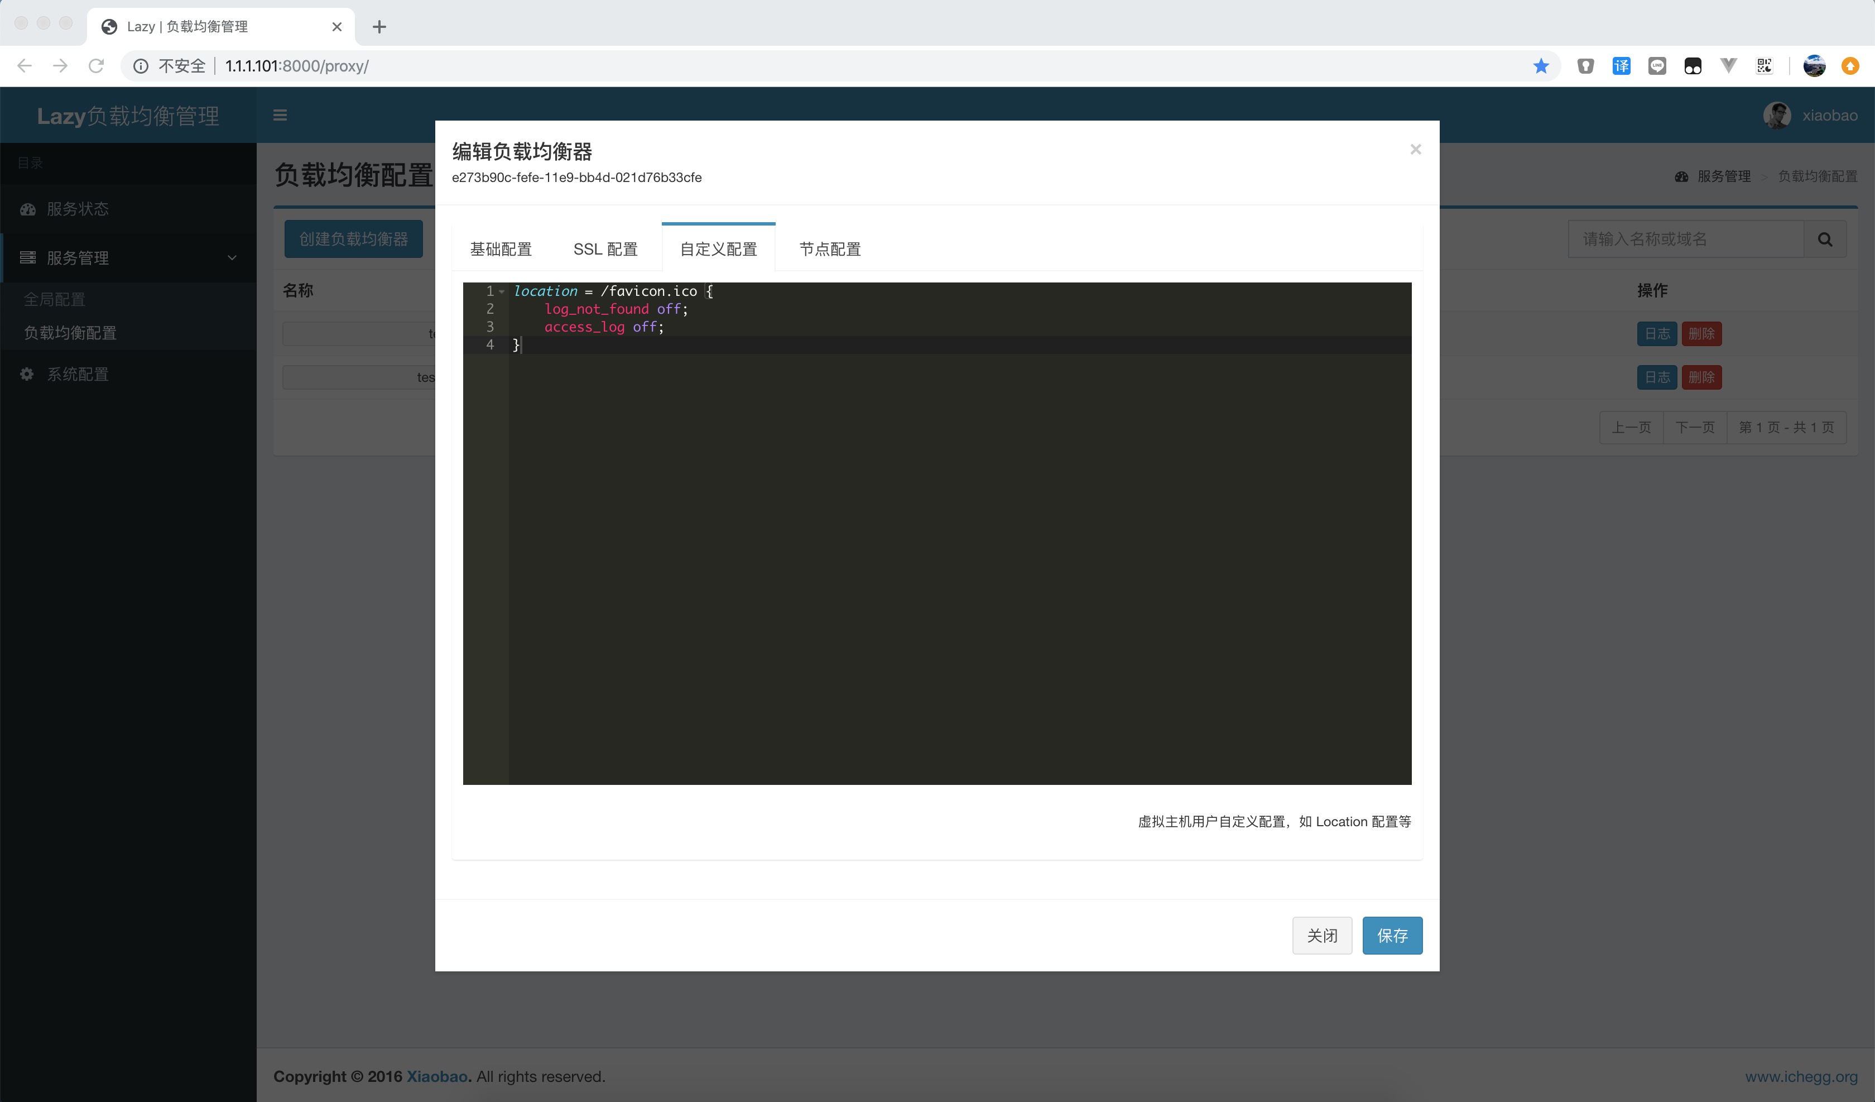
Task: Click the 关闭 close button
Action: click(1321, 935)
